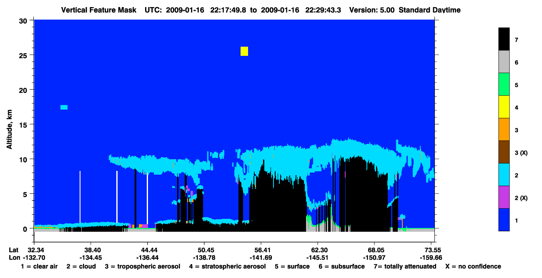Click the small cyan cloud patch near 17 km
Image resolution: width=542 pixels, height=278 pixels.
tap(64, 108)
